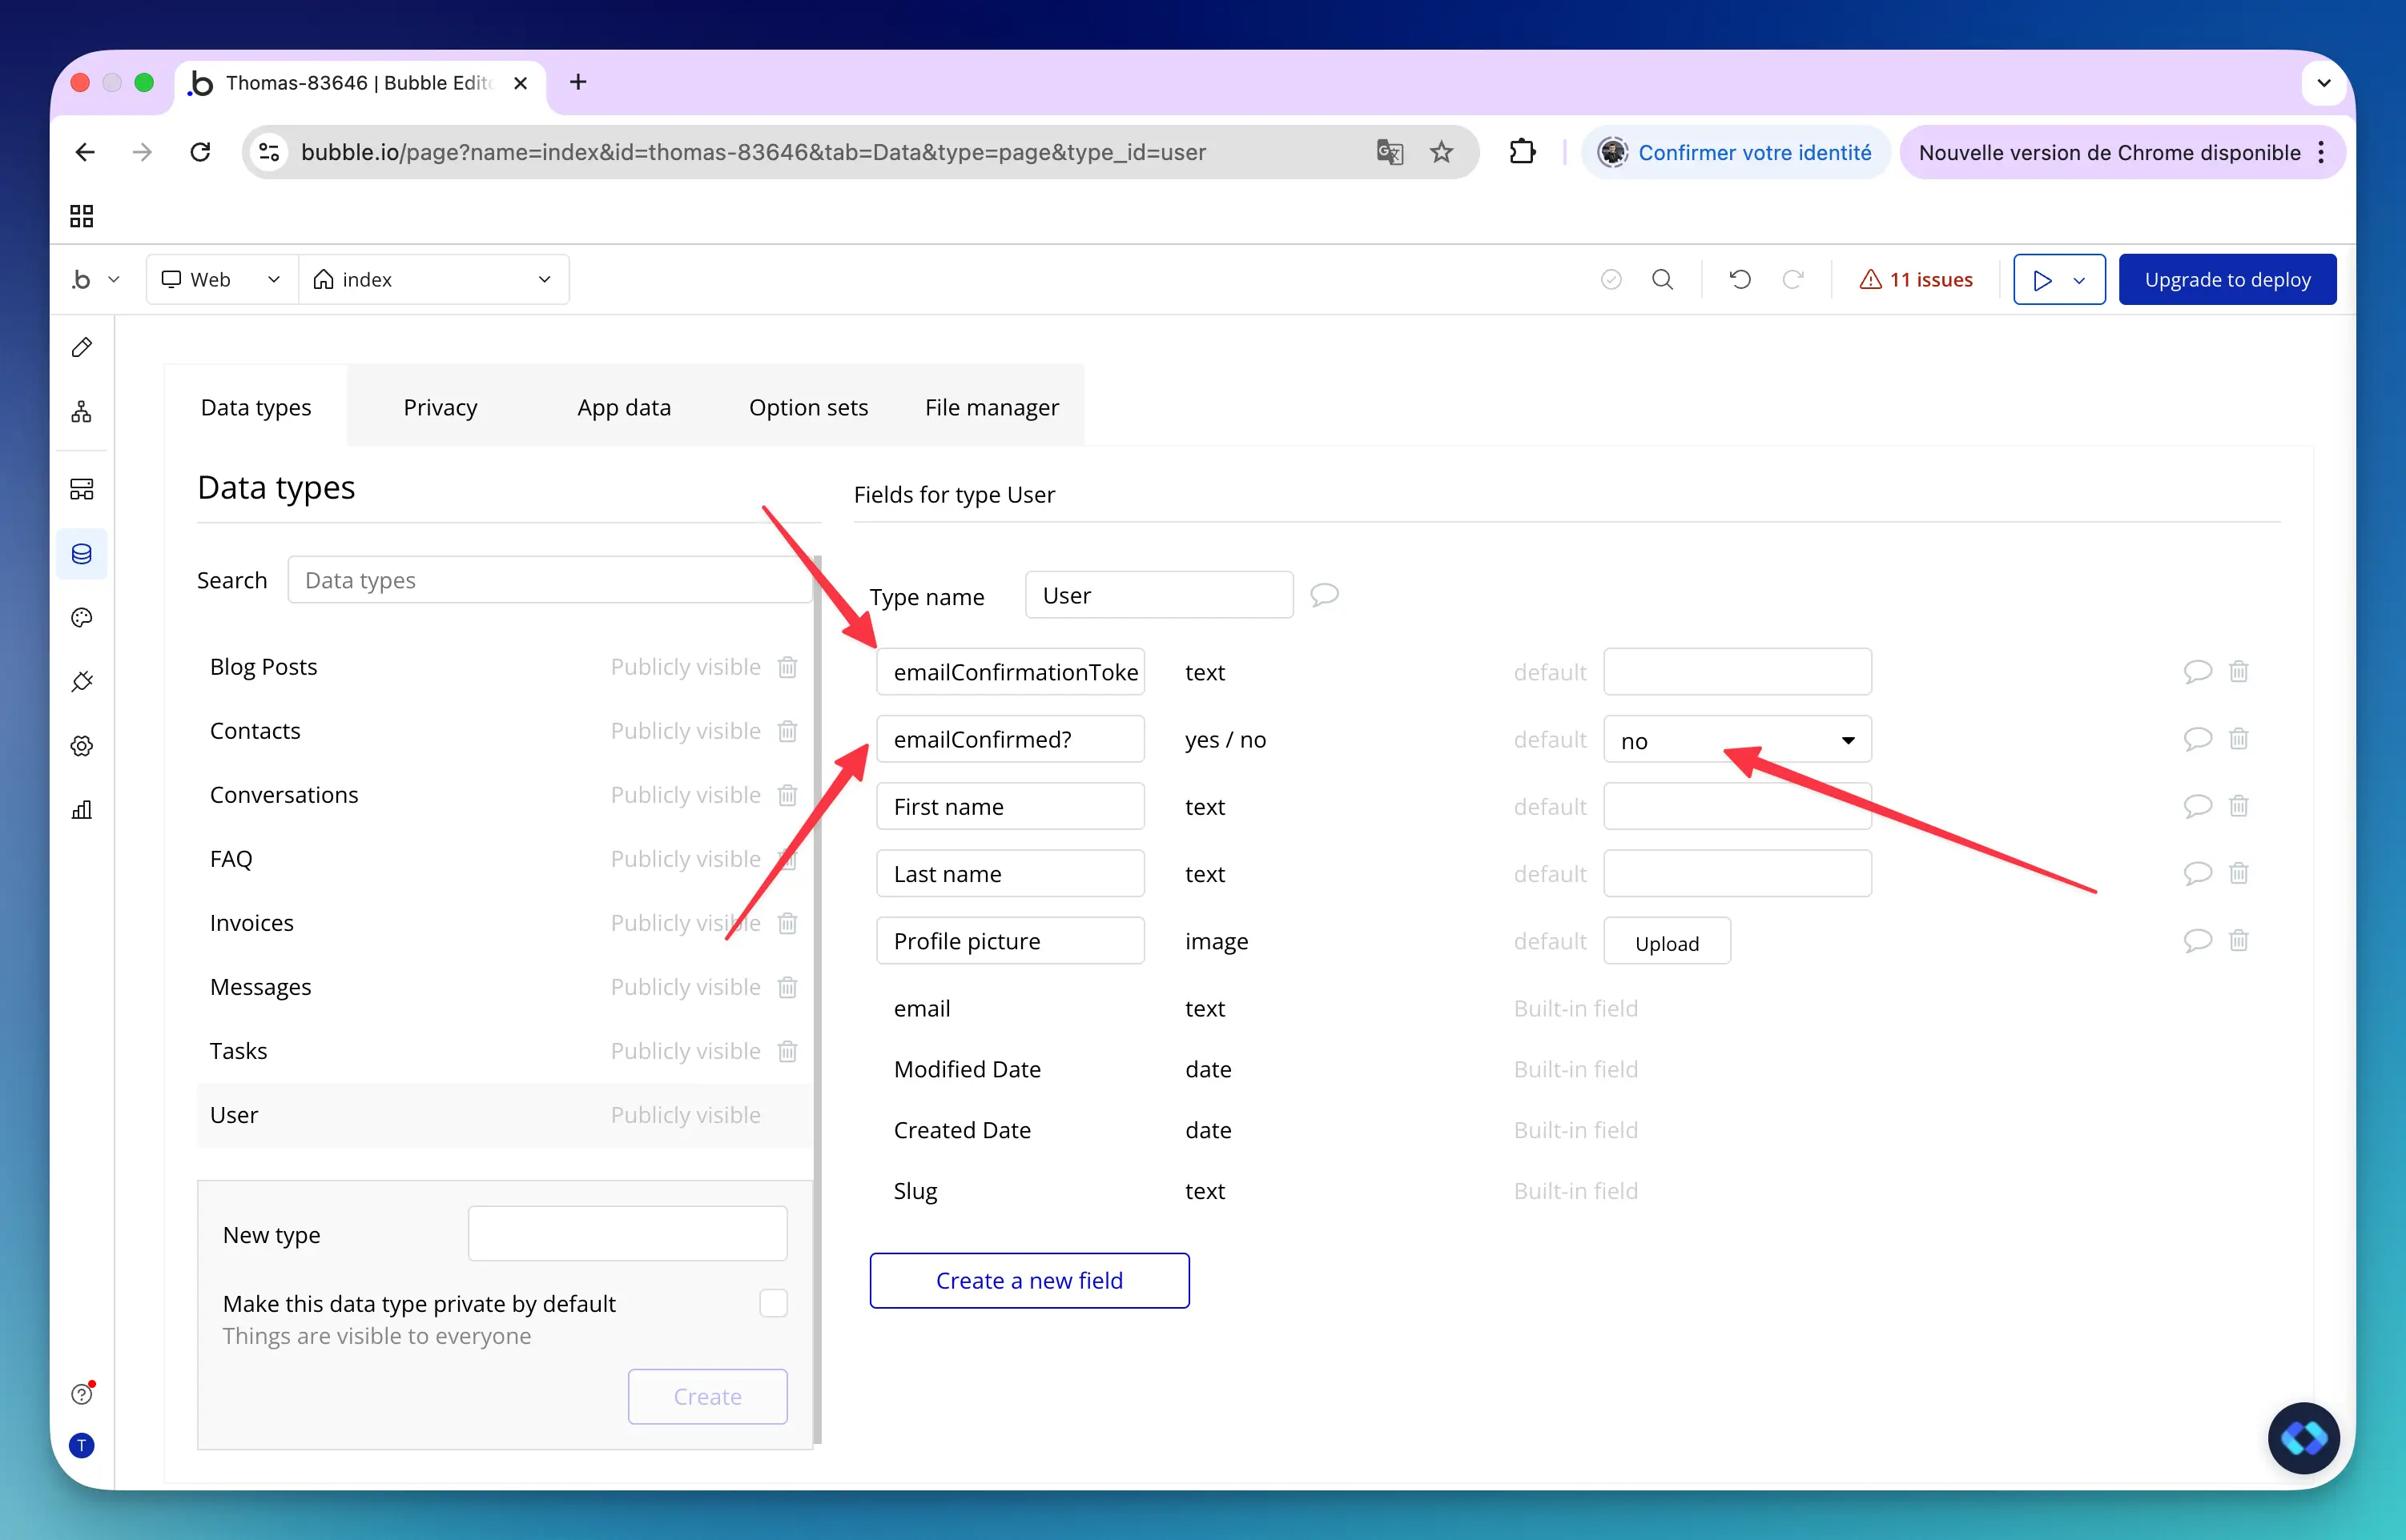Reload the browser page

[200, 152]
